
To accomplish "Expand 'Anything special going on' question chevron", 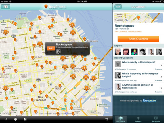I will click(161, 88).
